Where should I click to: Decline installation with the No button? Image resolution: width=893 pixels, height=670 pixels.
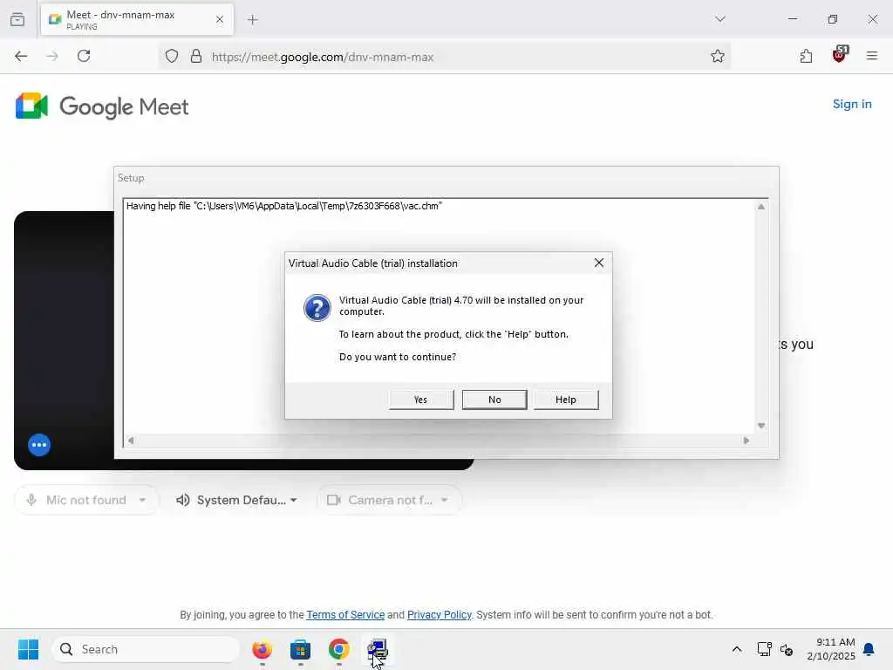[494, 400]
